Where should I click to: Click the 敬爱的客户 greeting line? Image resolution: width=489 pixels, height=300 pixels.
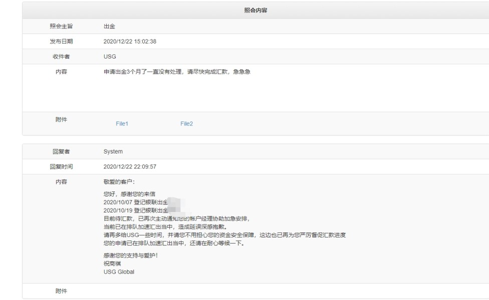pos(119,182)
